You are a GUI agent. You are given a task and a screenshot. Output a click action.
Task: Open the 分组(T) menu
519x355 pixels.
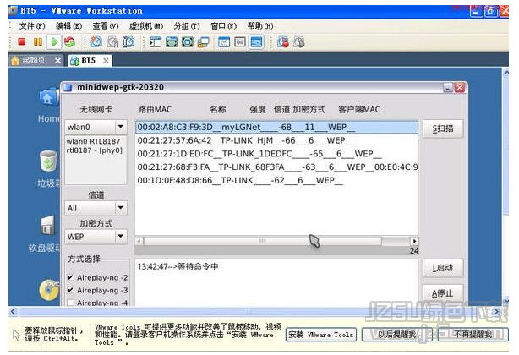coord(187,26)
